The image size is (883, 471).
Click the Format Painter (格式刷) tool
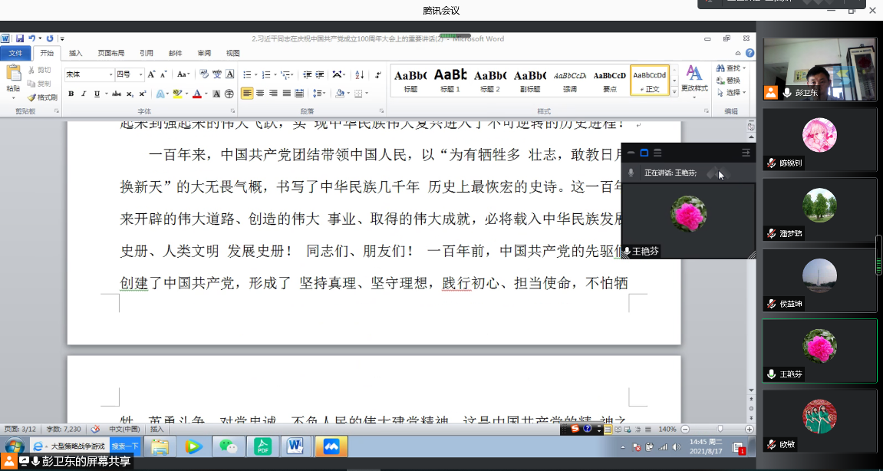[x=42, y=97]
